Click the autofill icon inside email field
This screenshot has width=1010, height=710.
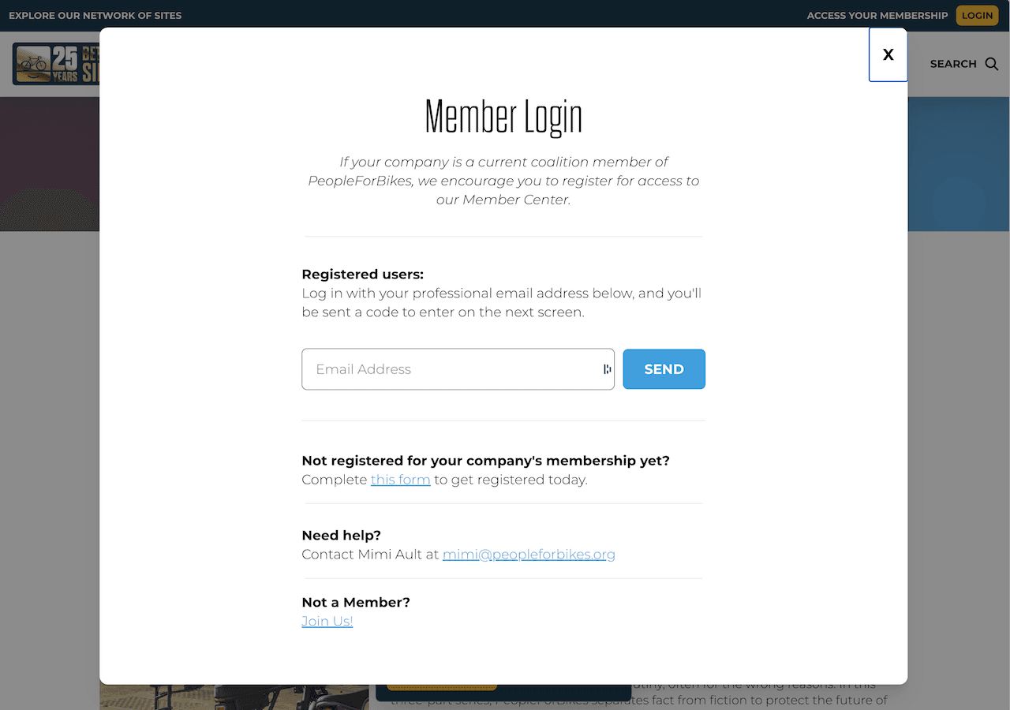[x=607, y=369]
